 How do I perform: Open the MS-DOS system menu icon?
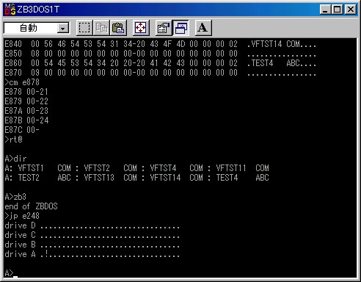10,10
